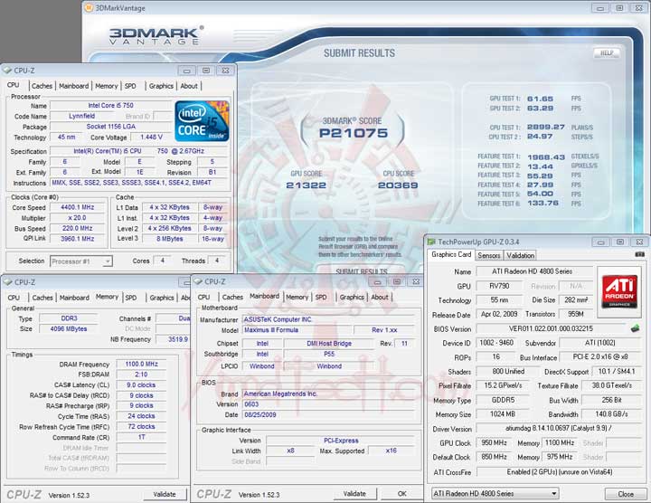Click OK in the mainboard CPU-Z window
The width and height of the screenshot is (651, 503).
click(402, 494)
